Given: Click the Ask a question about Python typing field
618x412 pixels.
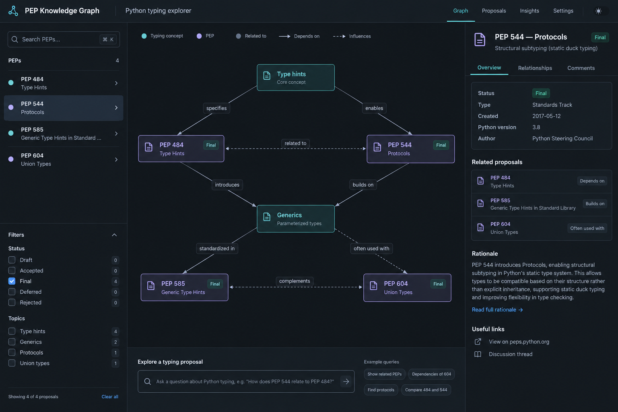Looking at the screenshot, I should pos(246,381).
